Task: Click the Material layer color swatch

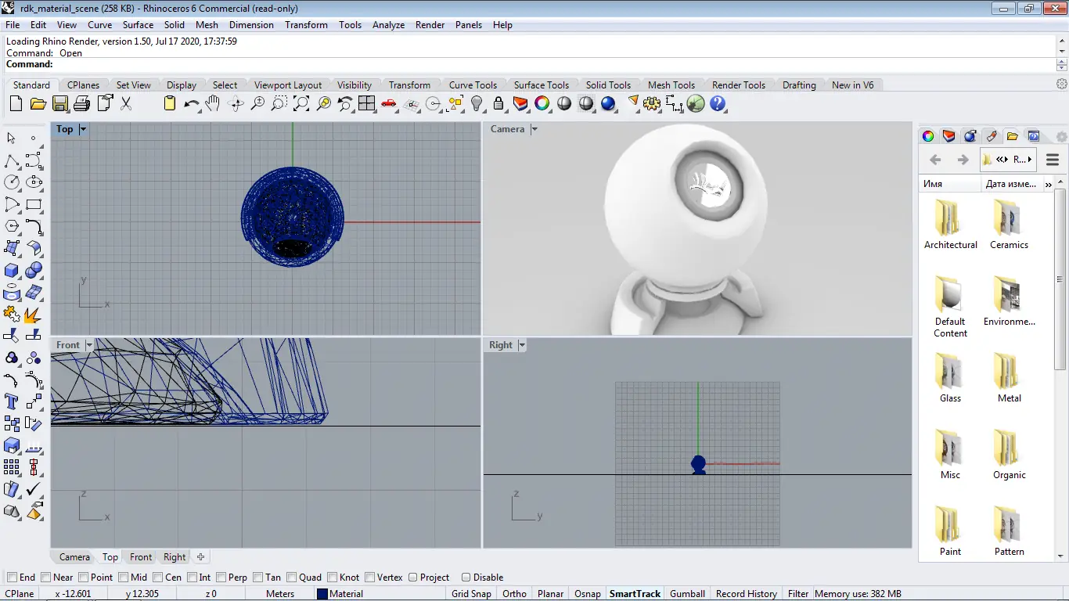Action: 322,594
